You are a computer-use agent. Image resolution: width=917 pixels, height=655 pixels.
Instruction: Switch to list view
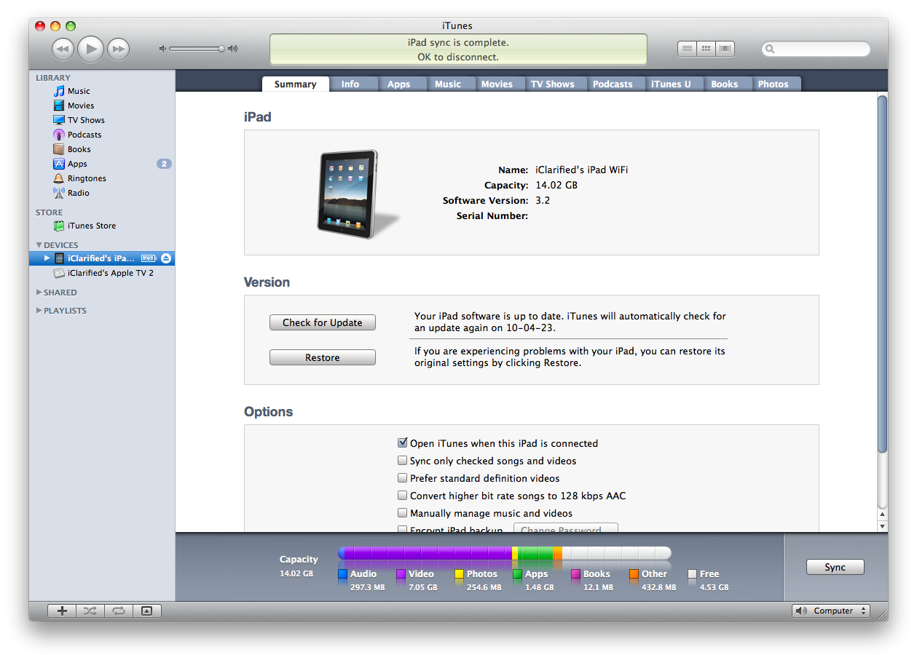coord(687,49)
